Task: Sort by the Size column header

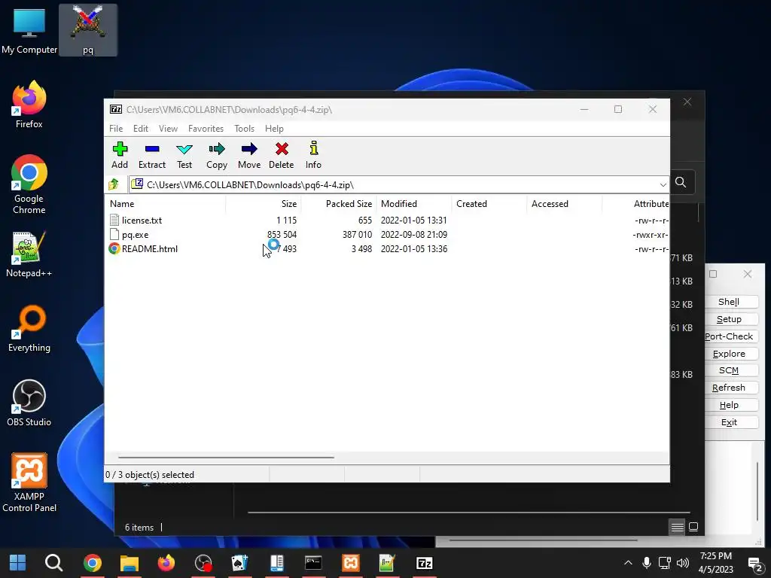Action: 264,203
